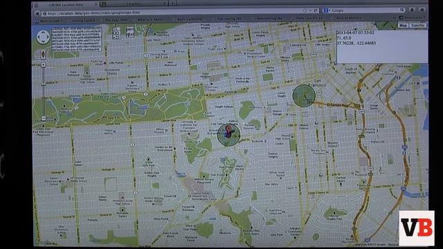Open the Getting Started bookmark
Image resolution: width=443 pixels, height=249 pixels.
pos(83,21)
